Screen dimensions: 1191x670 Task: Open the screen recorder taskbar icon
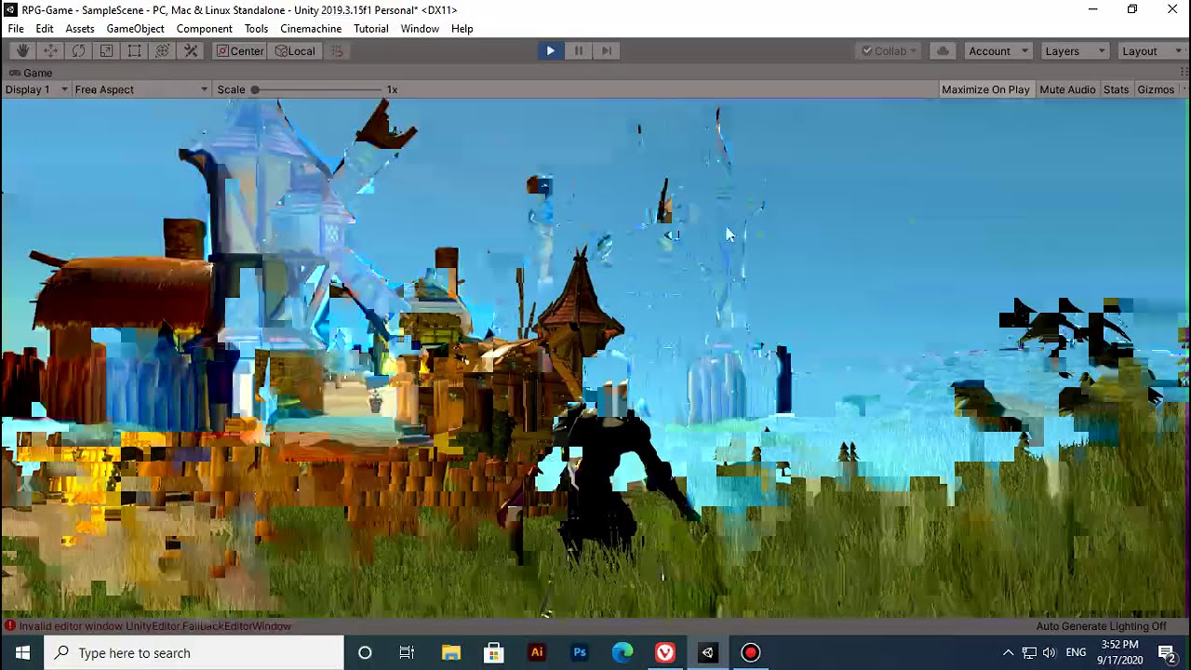pyautogui.click(x=750, y=653)
